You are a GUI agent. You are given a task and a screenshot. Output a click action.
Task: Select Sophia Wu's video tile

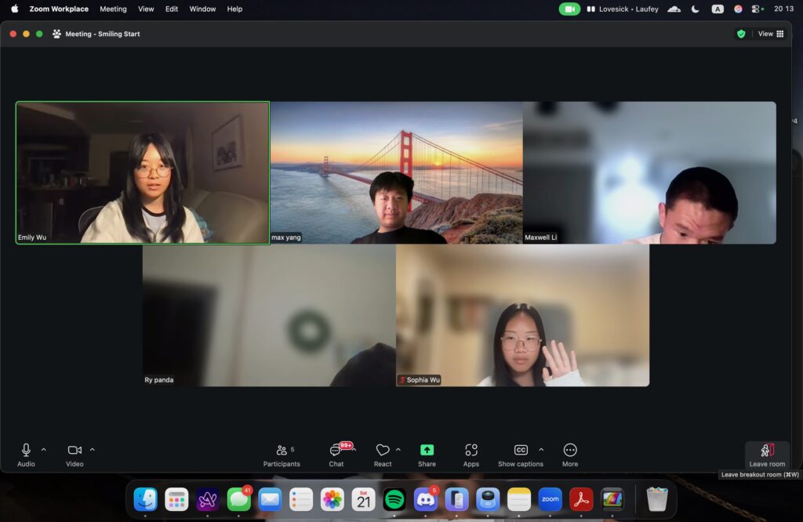[522, 315]
